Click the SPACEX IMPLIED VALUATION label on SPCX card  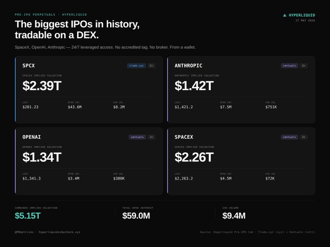point(42,76)
